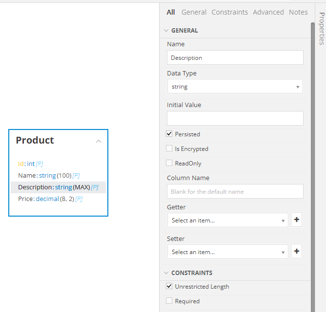This screenshot has height=312, width=326.
Task: Click the Properties vertical side tab
Action: (x=321, y=28)
